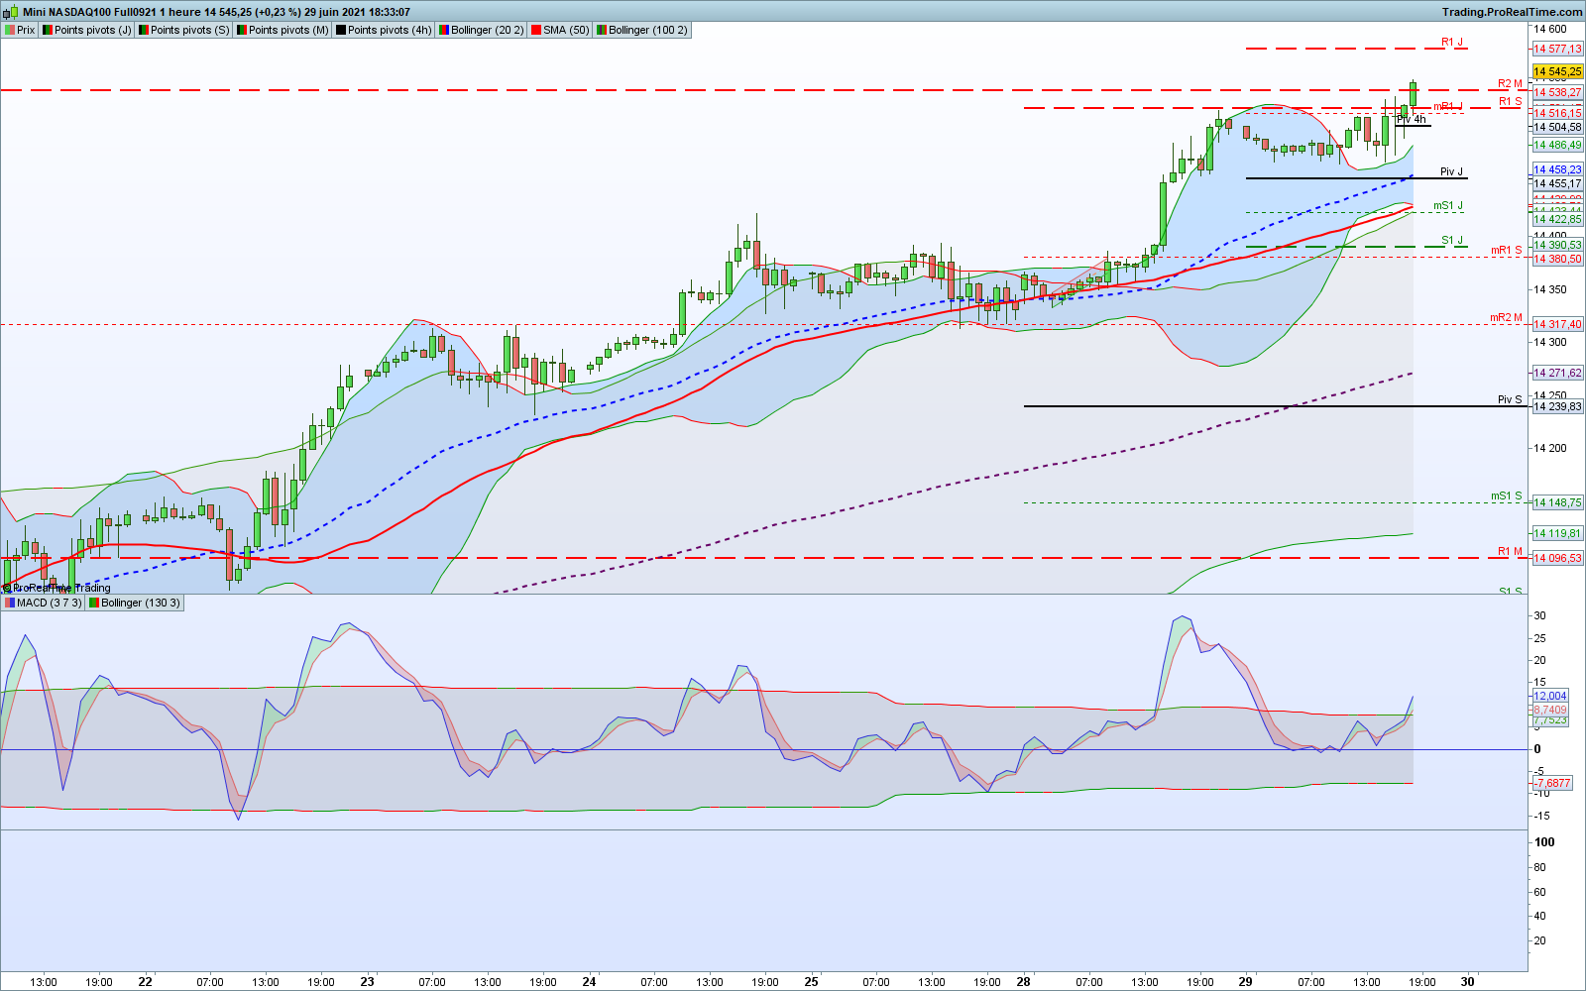Open the Bollinger (20 2) indicator label
Viewport: 1586px width, 991px height.
(481, 30)
